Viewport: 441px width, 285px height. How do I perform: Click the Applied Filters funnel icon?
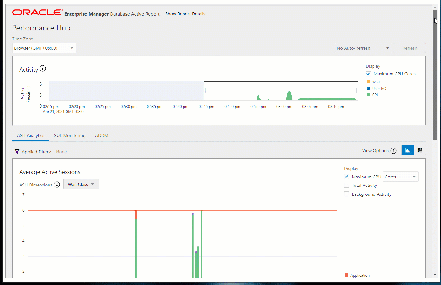point(17,152)
